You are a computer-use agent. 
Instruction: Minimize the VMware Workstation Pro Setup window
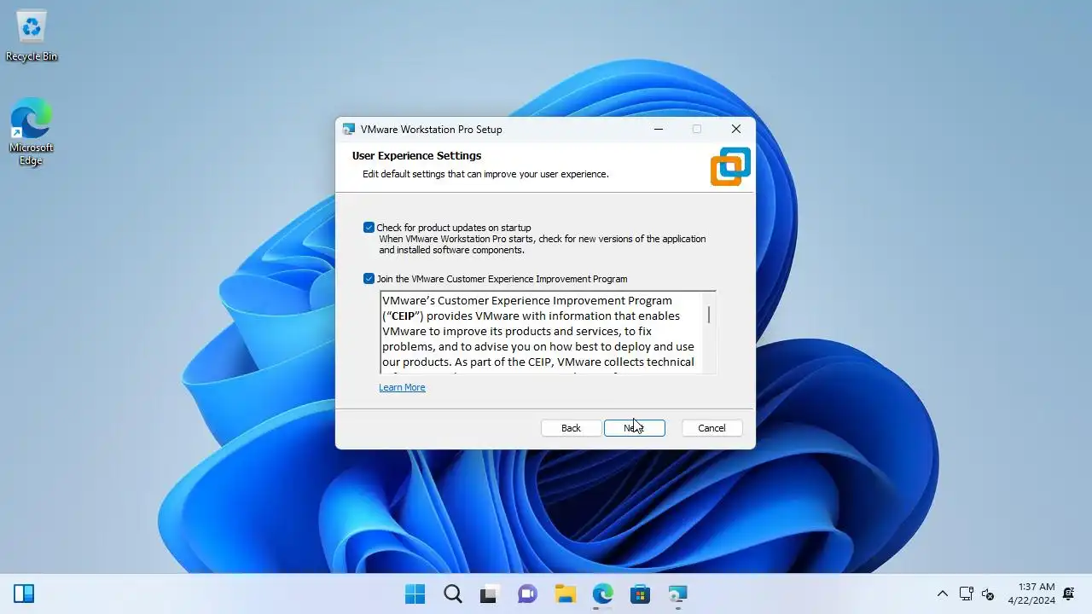coord(659,130)
